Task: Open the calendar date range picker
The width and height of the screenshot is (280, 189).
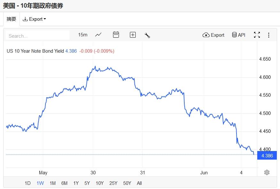Action: pos(116,35)
